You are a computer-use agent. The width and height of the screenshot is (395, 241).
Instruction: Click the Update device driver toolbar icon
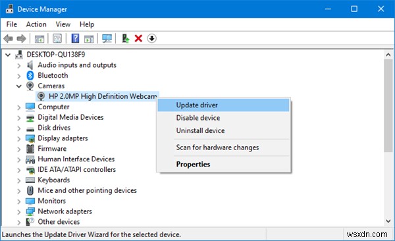[125, 39]
